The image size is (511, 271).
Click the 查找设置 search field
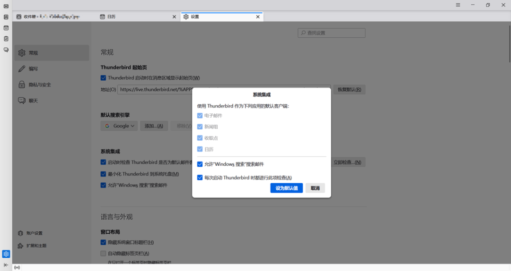coord(331,33)
